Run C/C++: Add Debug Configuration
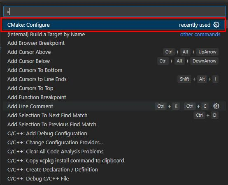The width and height of the screenshot is (228, 185). tap(114, 134)
